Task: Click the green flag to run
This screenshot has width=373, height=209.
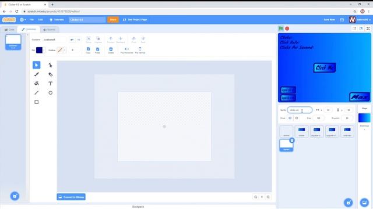Action: (x=281, y=28)
